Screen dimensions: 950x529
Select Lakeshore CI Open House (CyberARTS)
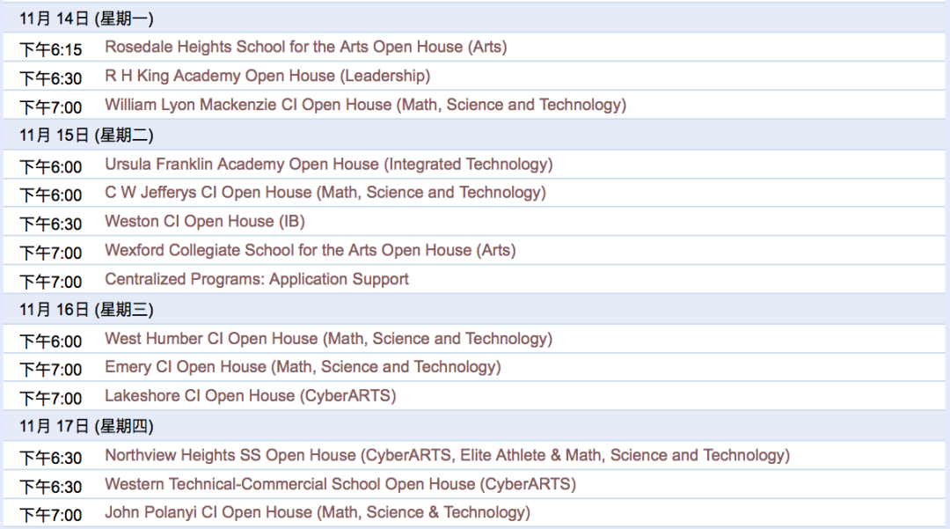pos(250,396)
